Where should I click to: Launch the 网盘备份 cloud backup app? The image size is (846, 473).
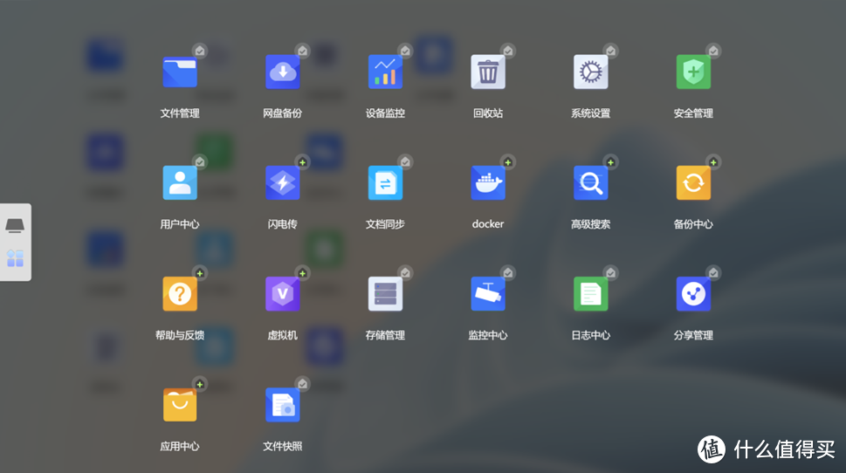[282, 72]
